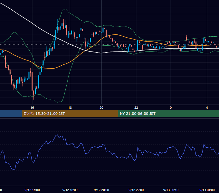Screen dimensions: 219x193
Task: Click the blue session bar before ロンドン
Action: point(11,114)
